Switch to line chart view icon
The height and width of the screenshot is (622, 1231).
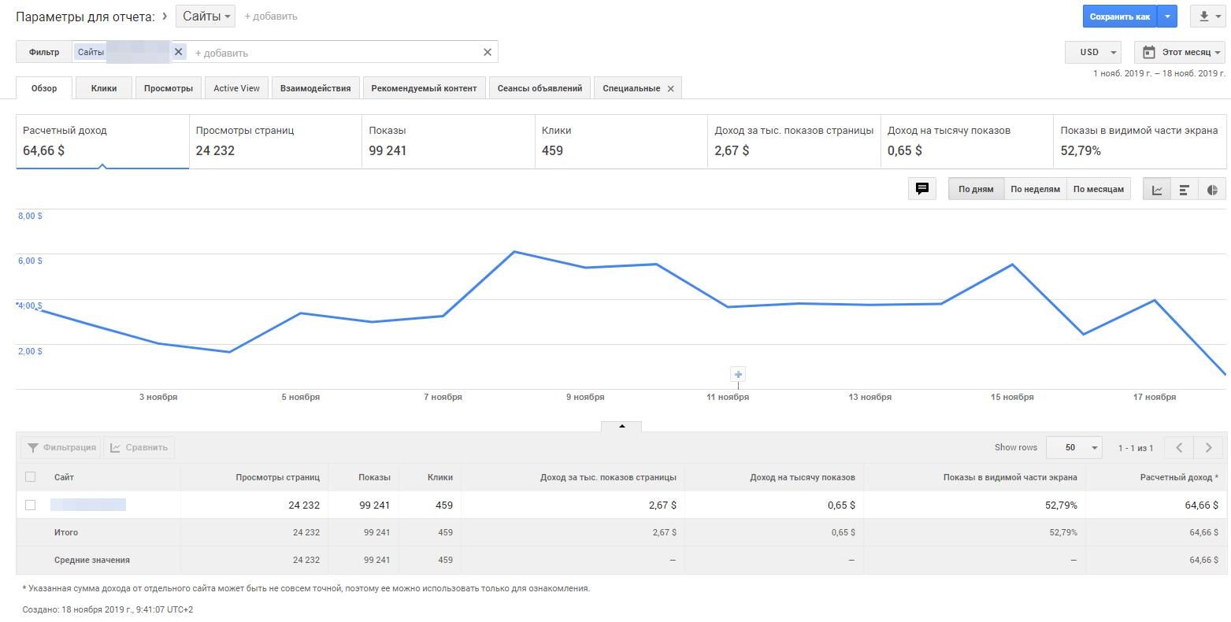(1157, 190)
